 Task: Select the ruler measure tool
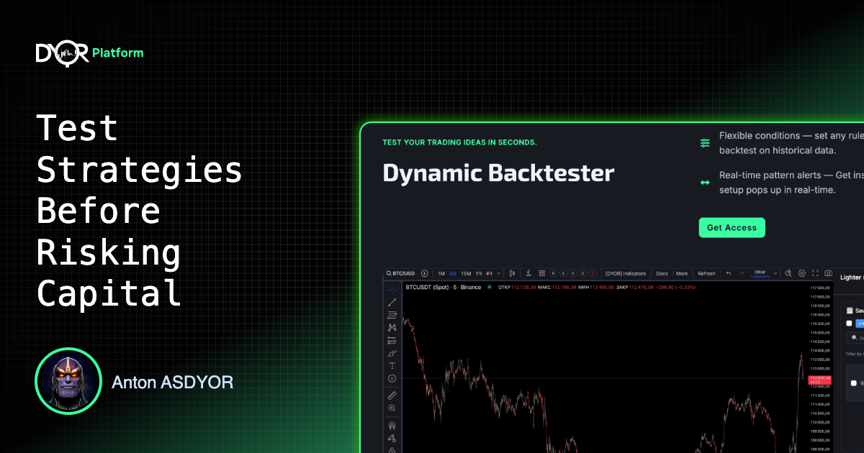[392, 395]
